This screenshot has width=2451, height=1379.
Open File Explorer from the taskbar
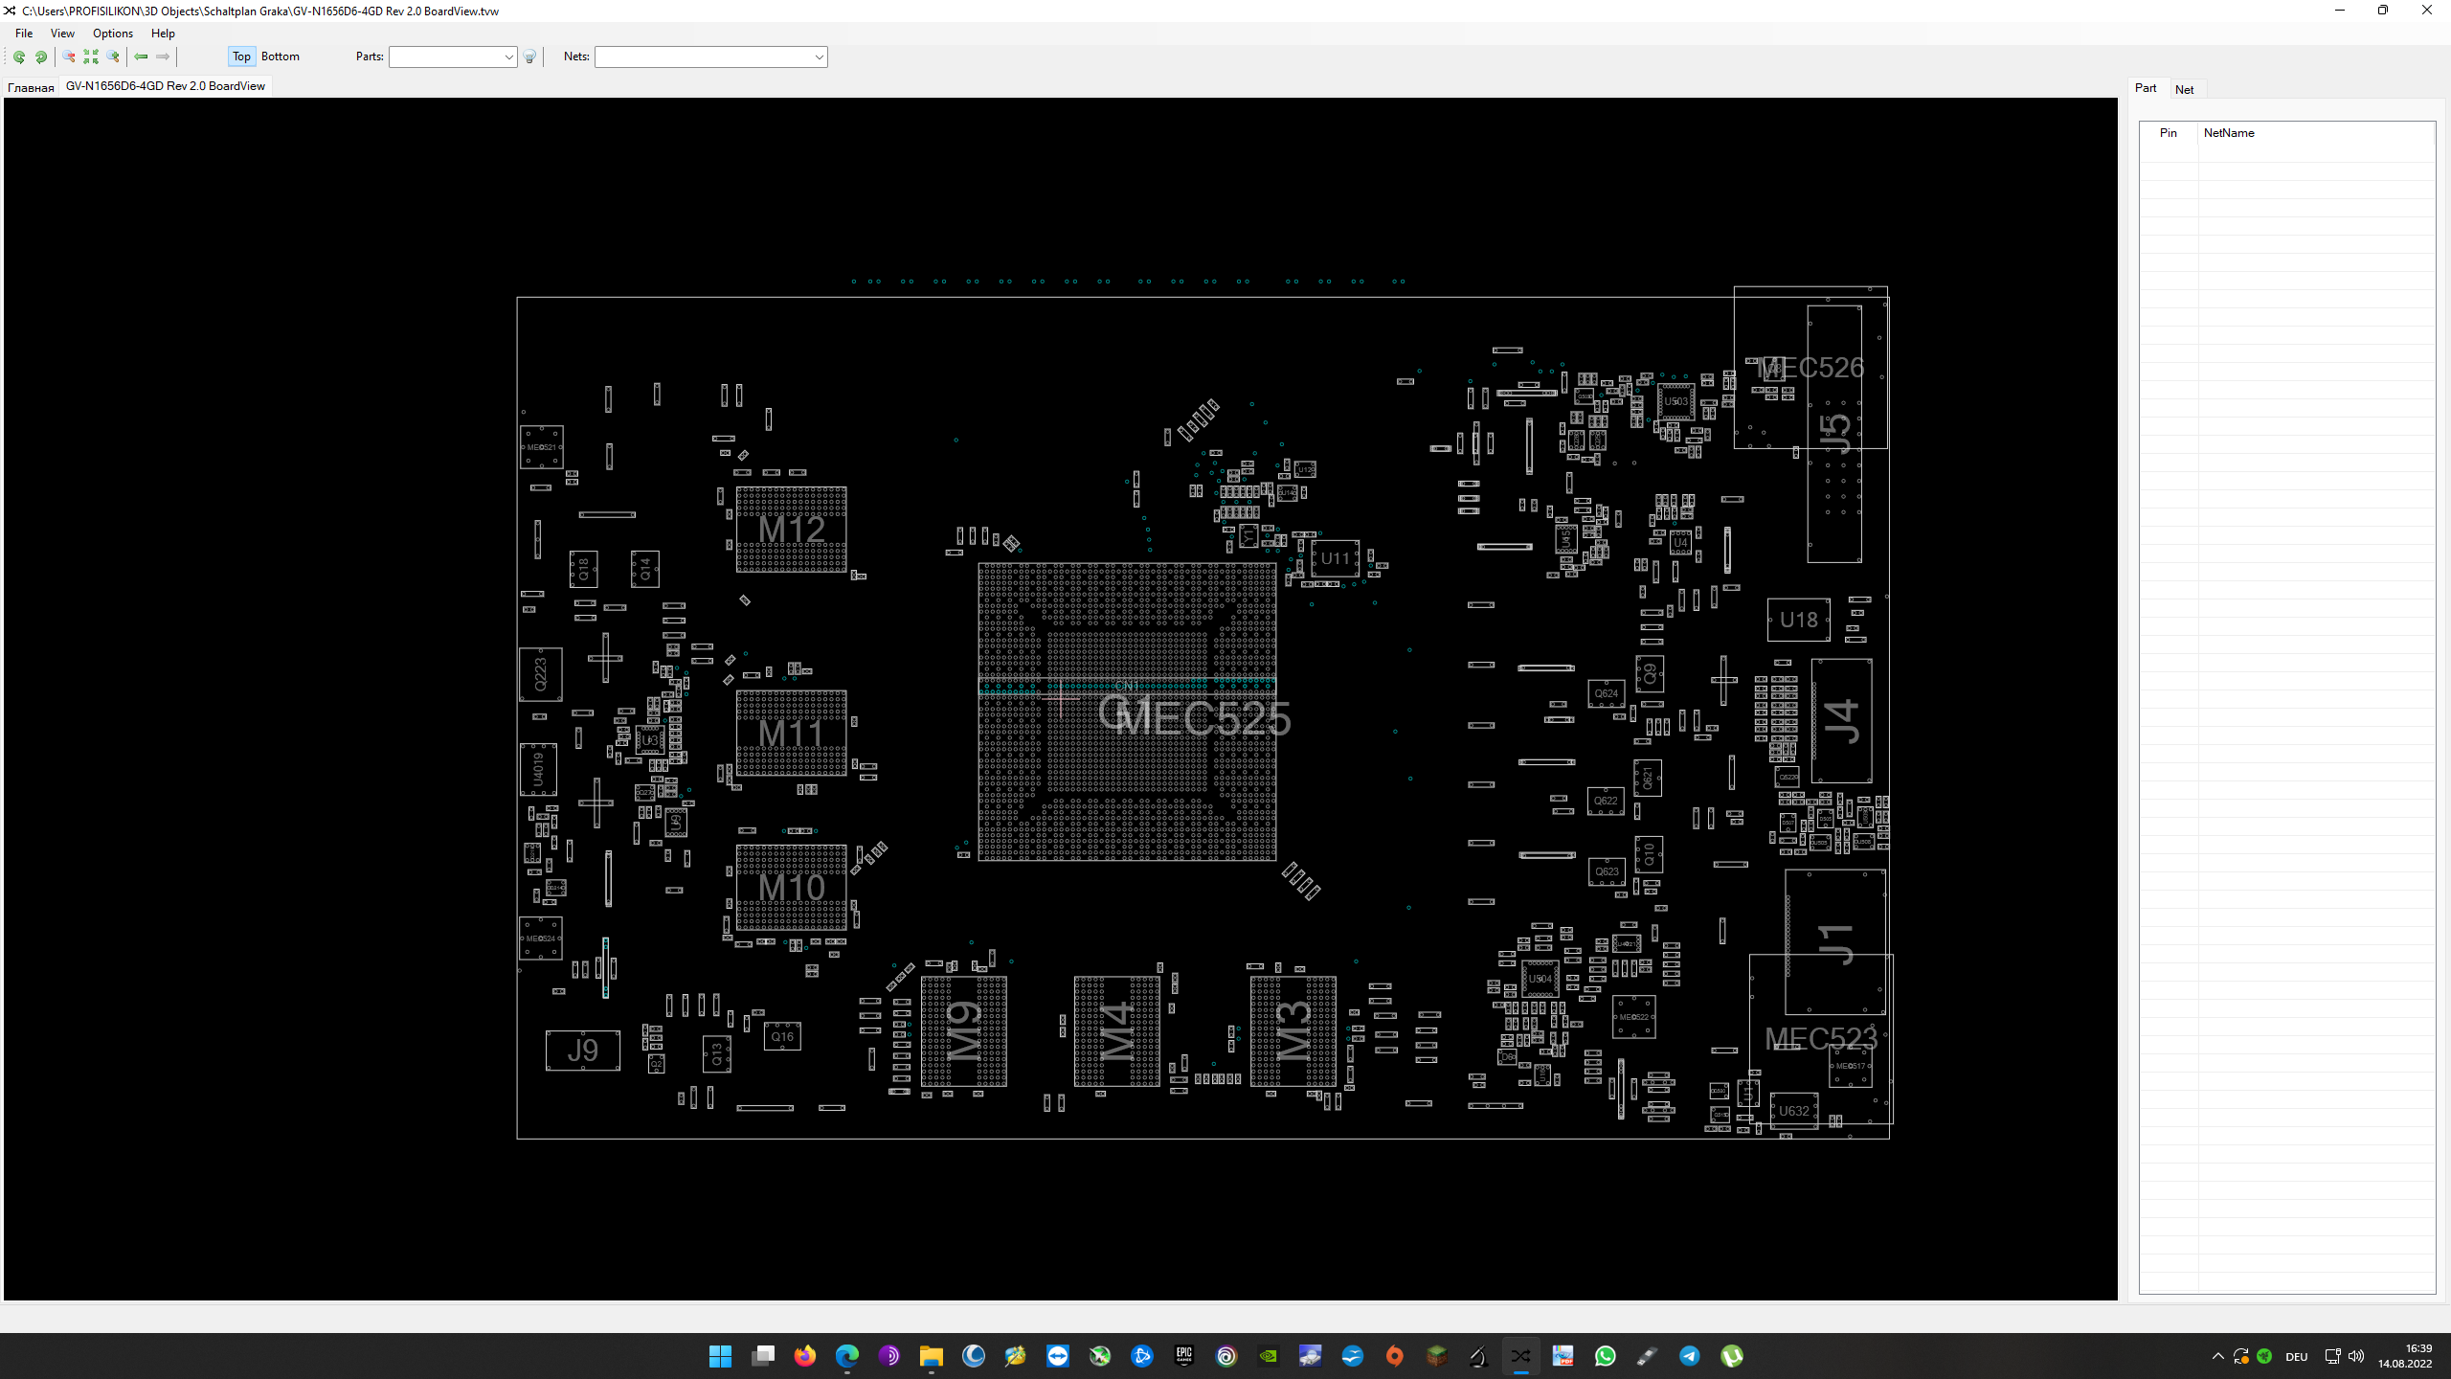tap(931, 1356)
